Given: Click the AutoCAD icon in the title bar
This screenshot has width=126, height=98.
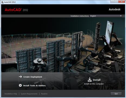Looking at the screenshot, I should coord(2,2).
